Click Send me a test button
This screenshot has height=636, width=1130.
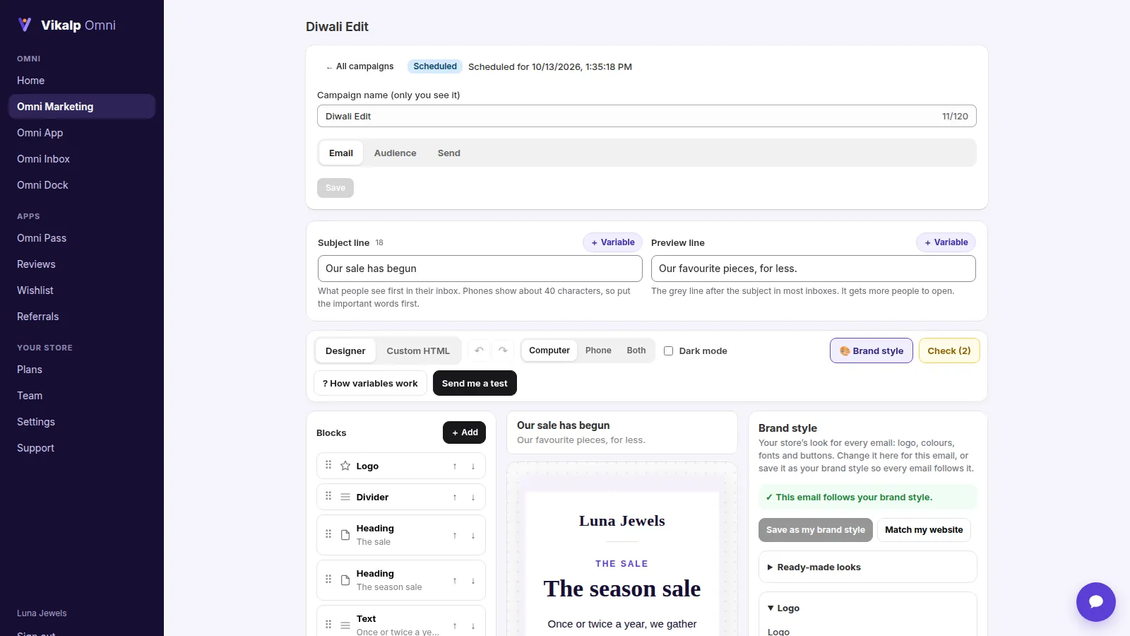(475, 383)
